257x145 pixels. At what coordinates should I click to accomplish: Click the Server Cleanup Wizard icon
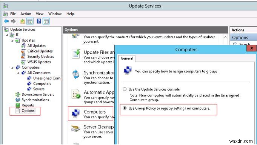(75, 128)
